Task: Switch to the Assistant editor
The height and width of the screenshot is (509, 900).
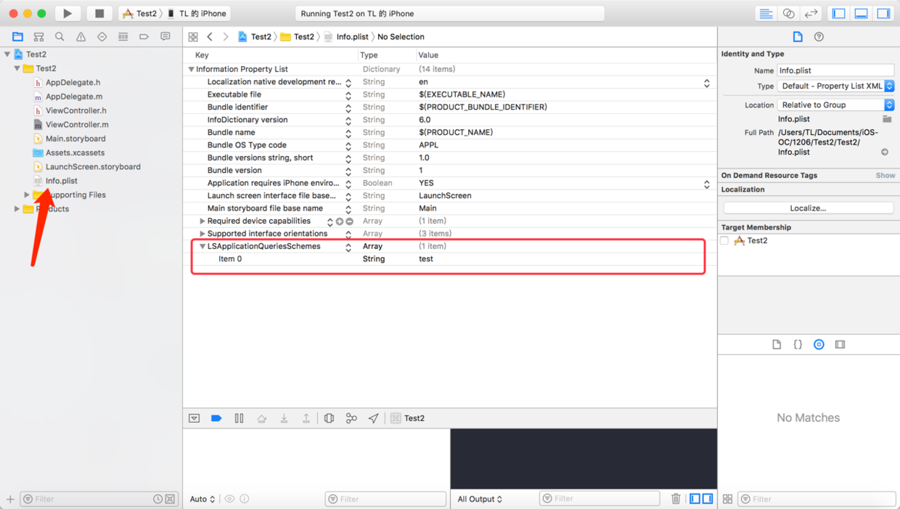Action: (x=788, y=13)
